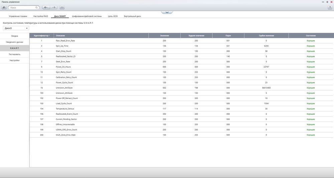Image resolution: width=334 pixels, height=178 pixels.
Task: Minimize the Панель управления window
Action: pos(323,2)
